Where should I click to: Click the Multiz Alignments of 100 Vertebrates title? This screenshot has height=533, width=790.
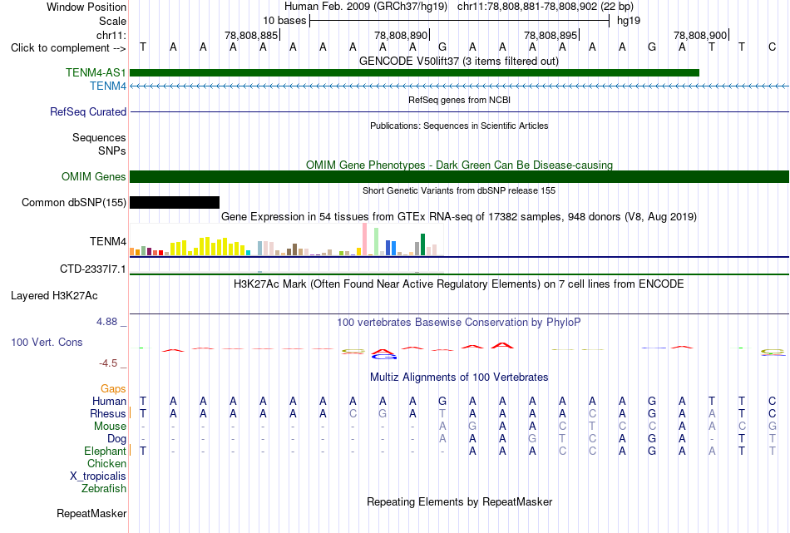[x=459, y=378]
